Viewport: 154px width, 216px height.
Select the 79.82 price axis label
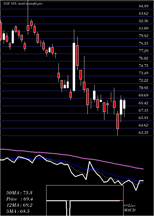tap(144, 36)
